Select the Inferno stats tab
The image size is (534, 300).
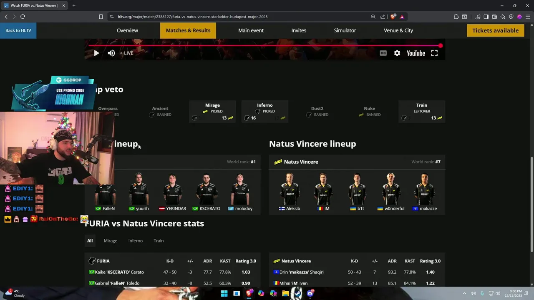(136, 240)
